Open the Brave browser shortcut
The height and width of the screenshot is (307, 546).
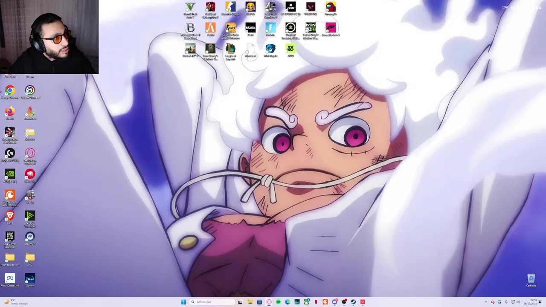coord(10,217)
